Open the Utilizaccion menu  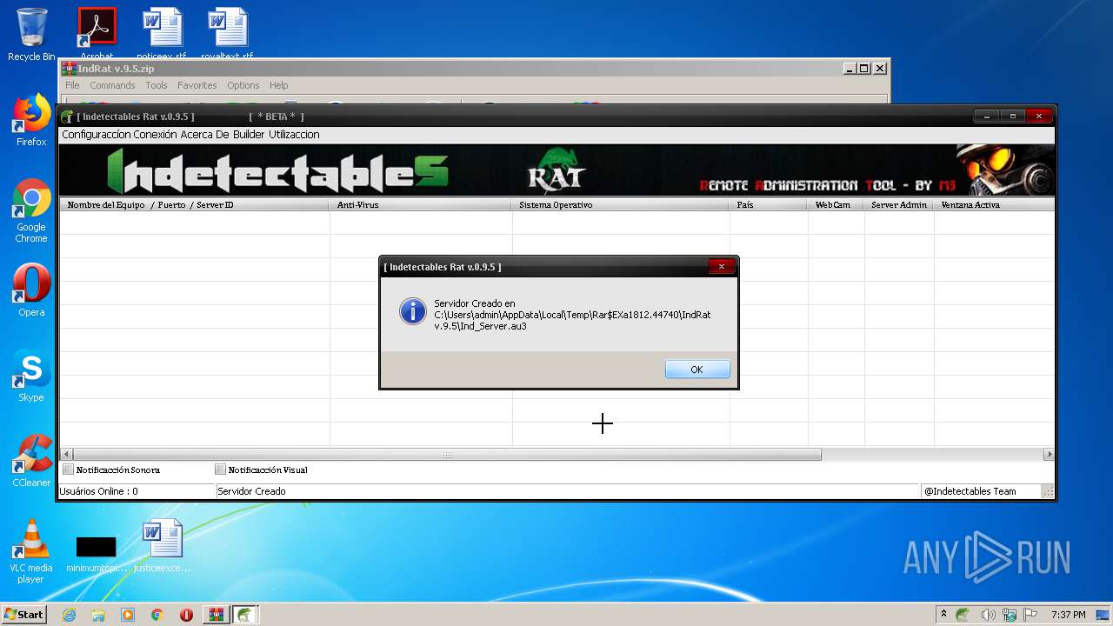294,135
